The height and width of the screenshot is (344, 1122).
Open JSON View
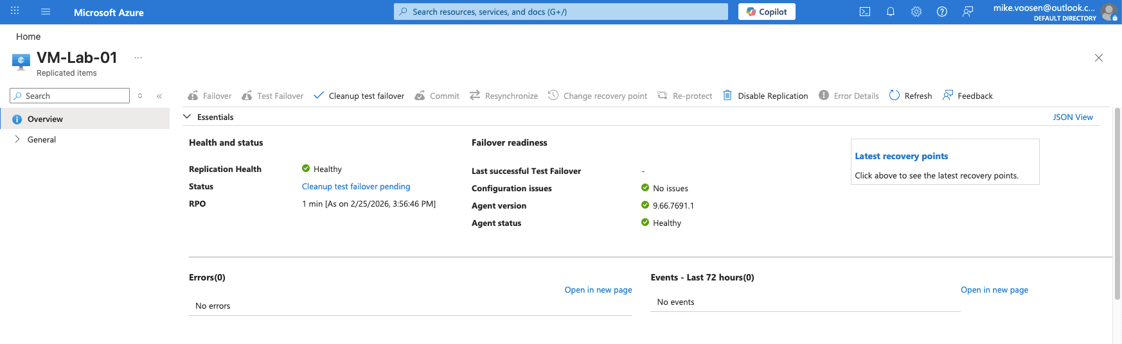coord(1073,117)
